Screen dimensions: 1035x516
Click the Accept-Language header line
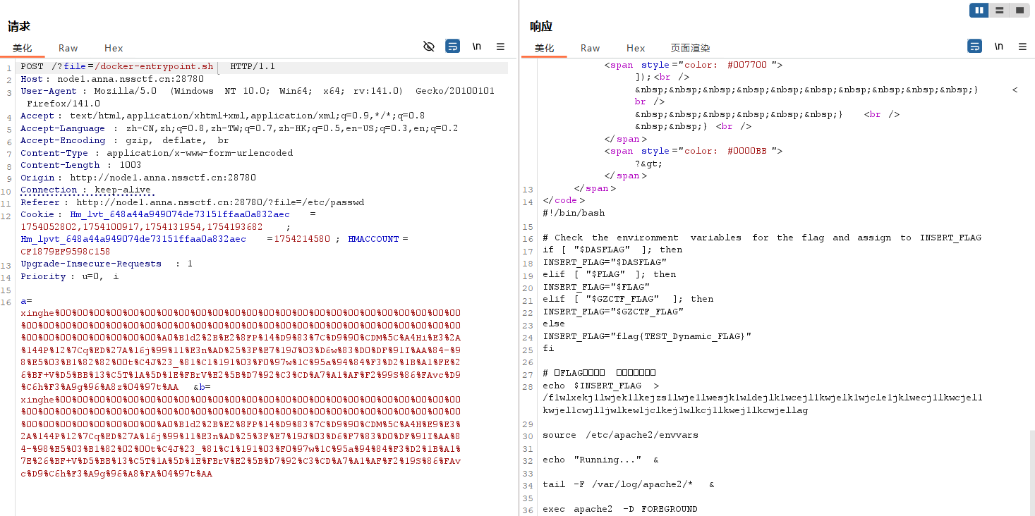[239, 128]
